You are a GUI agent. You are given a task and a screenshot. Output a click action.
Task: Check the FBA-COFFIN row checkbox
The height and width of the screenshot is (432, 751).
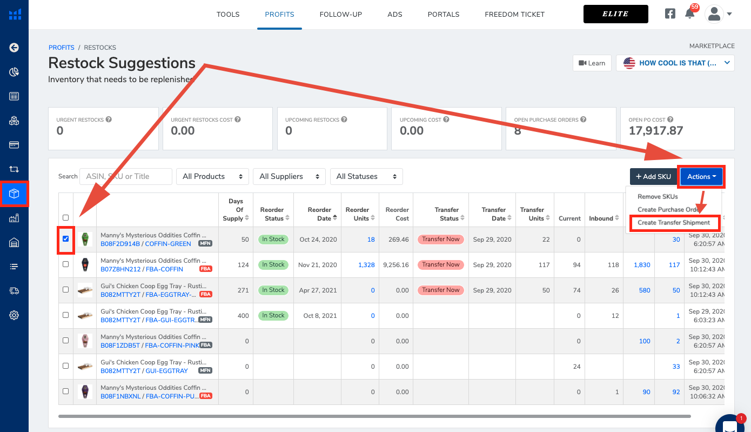pyautogui.click(x=66, y=264)
